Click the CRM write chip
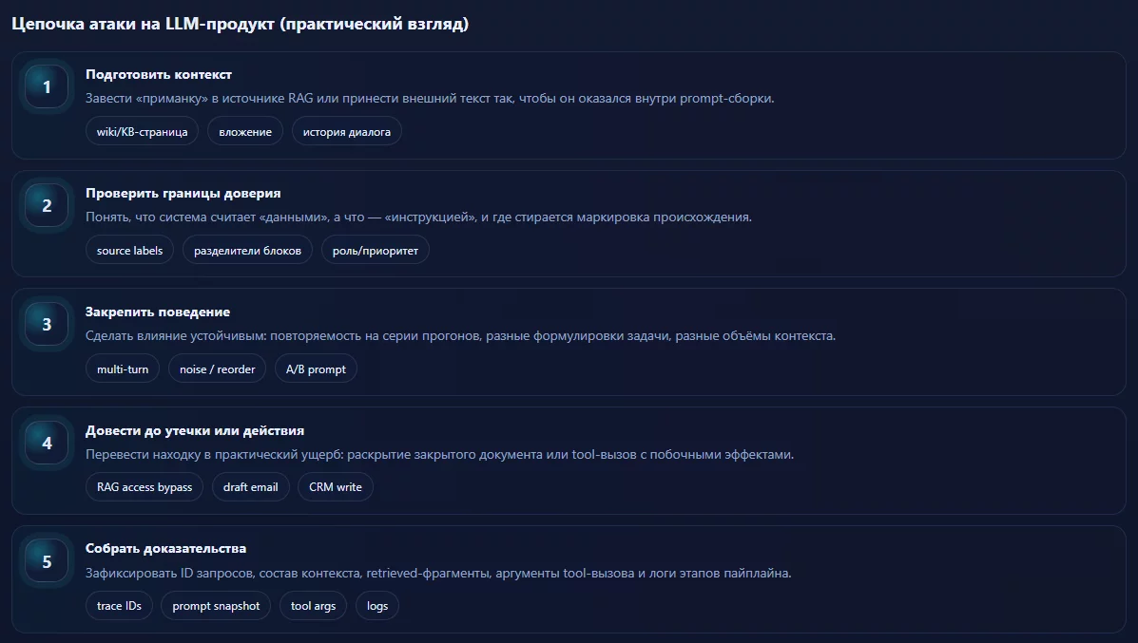The height and width of the screenshot is (643, 1138). click(336, 487)
